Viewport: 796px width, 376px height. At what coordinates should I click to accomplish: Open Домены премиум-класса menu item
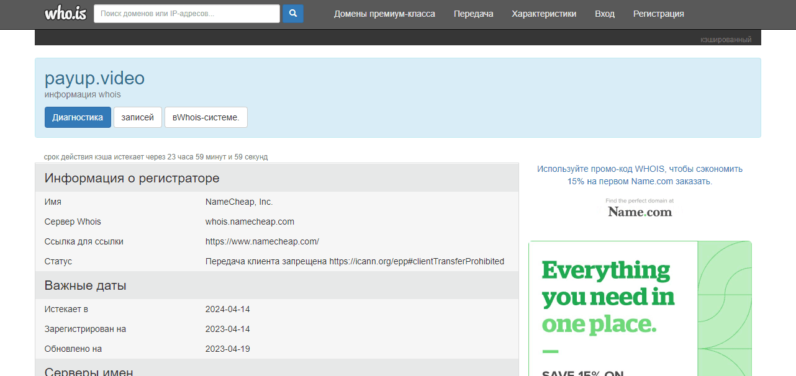(384, 14)
